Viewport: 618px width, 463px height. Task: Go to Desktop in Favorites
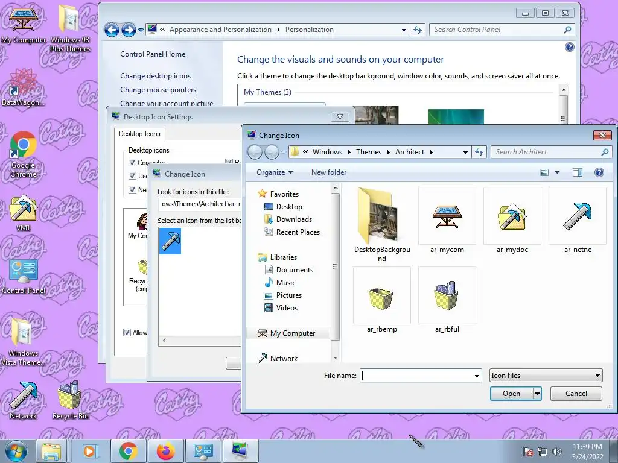click(x=289, y=207)
